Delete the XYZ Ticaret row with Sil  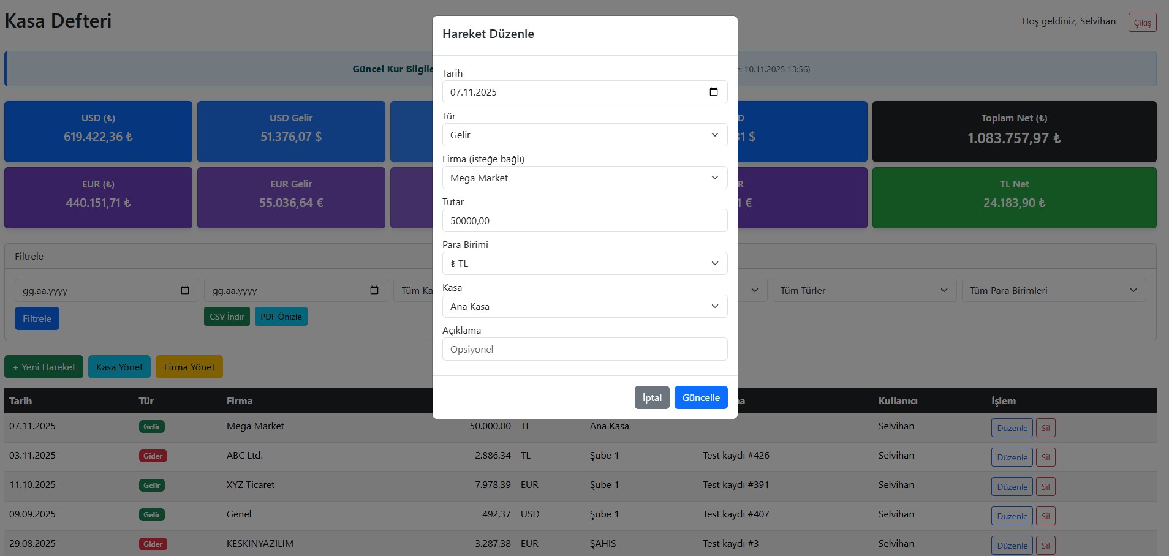point(1045,487)
